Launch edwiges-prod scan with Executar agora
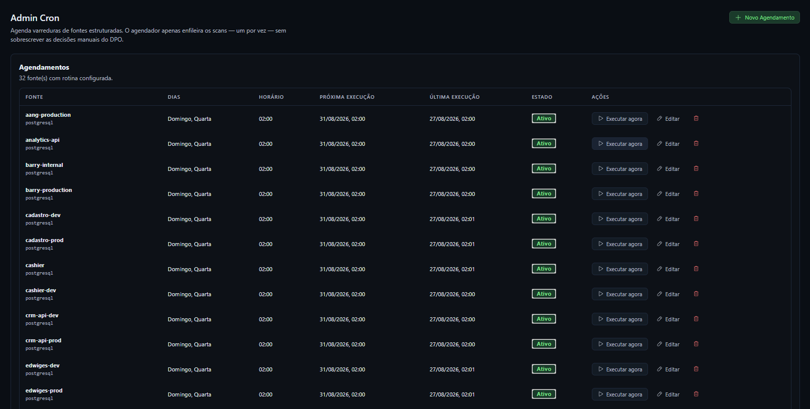Image resolution: width=810 pixels, height=409 pixels. [x=620, y=394]
